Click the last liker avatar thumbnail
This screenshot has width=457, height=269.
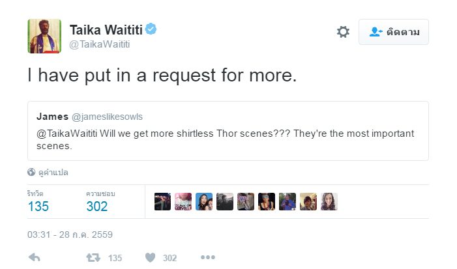coord(329,201)
